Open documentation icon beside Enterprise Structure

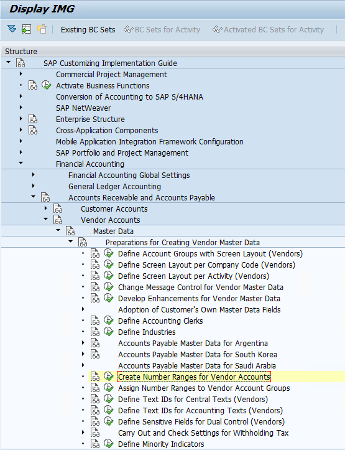click(33, 119)
